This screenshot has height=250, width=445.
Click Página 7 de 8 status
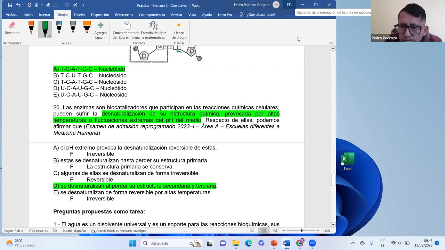[14, 231]
